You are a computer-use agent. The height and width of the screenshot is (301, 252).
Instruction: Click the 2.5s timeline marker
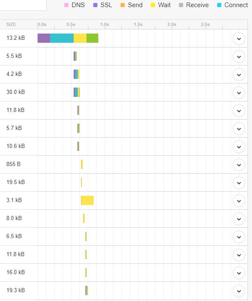[205, 25]
